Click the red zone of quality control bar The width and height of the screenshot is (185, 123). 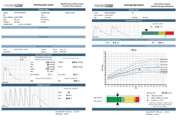[170, 33]
